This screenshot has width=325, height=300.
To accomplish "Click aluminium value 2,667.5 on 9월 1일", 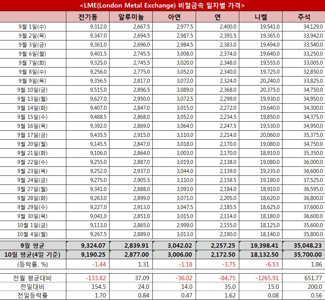I will coord(142,27).
